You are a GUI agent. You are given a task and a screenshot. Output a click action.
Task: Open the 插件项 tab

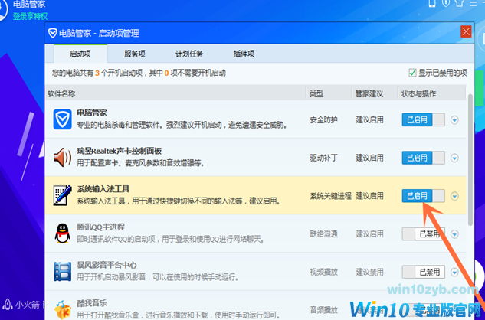click(244, 54)
